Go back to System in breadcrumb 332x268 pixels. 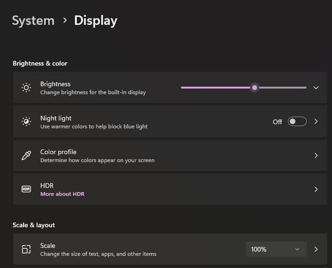(33, 21)
